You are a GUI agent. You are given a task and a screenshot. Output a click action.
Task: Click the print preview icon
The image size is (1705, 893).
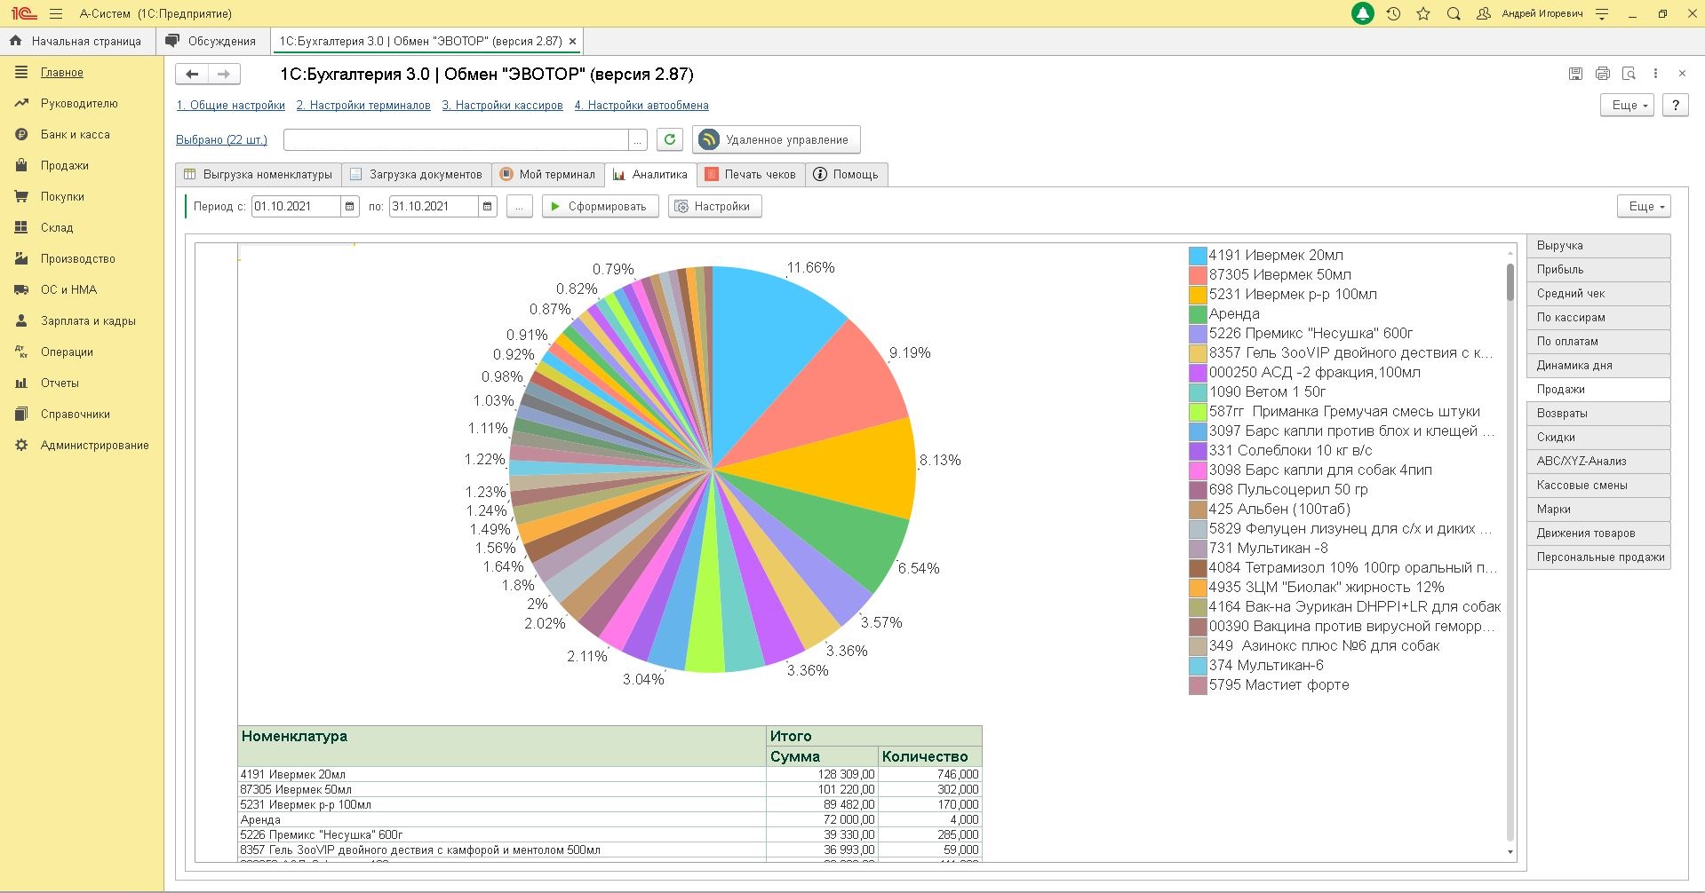(1629, 74)
